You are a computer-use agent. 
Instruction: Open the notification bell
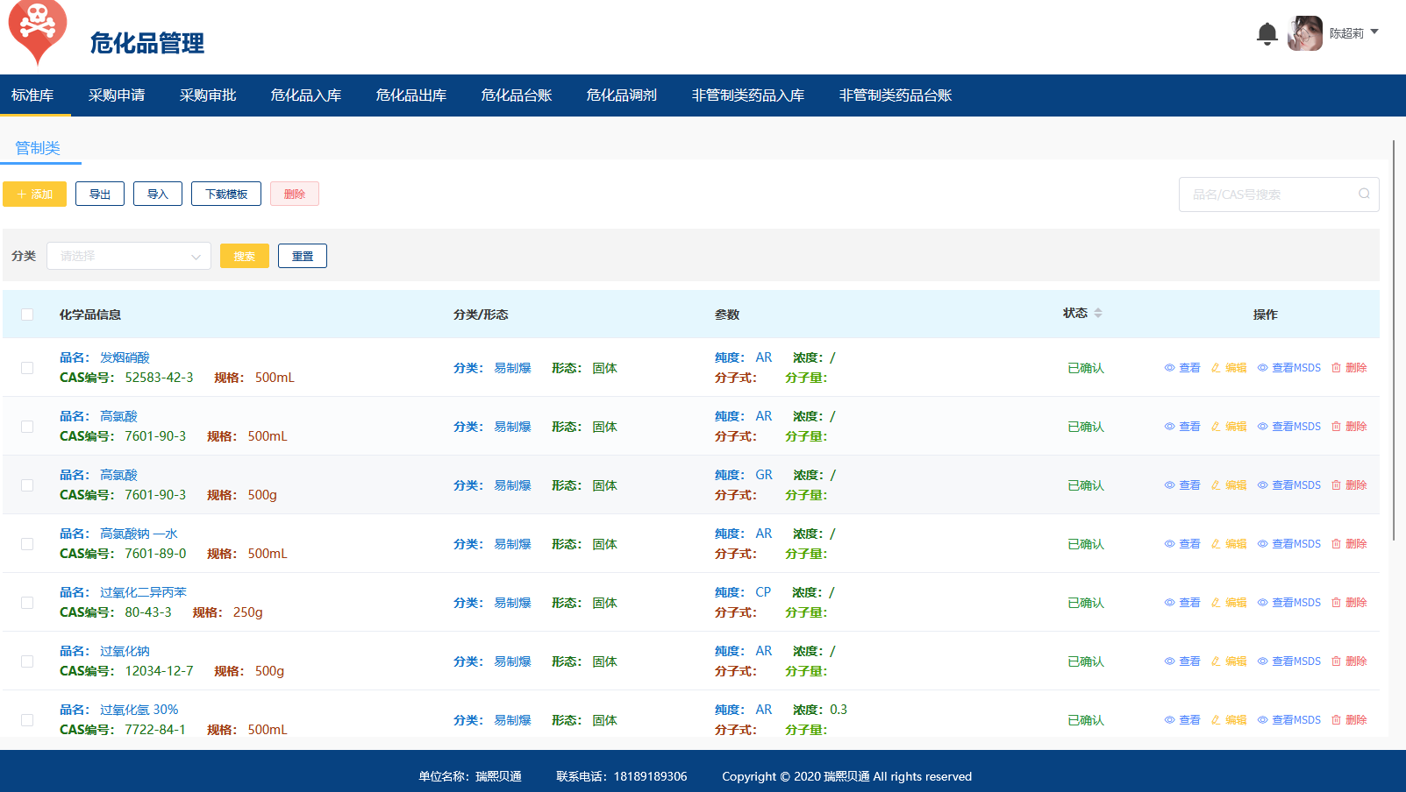click(x=1267, y=34)
